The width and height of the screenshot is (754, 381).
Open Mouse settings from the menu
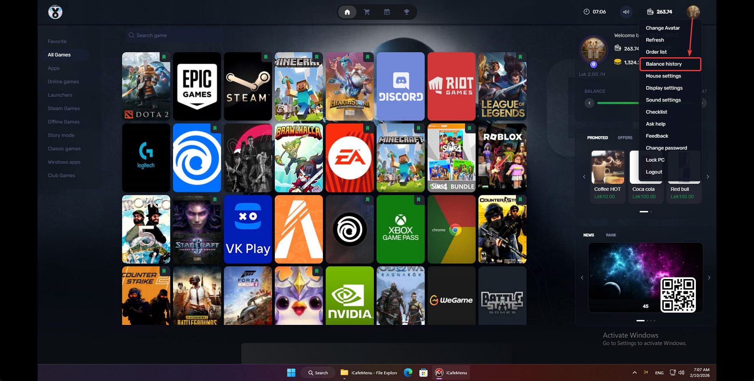663,76
